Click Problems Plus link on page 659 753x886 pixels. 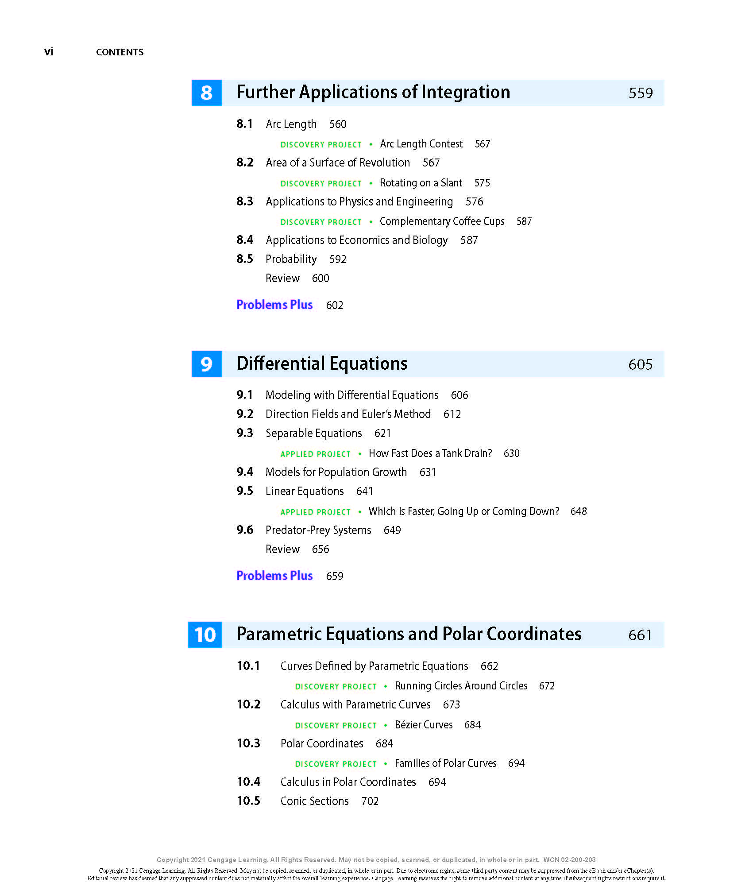click(274, 576)
